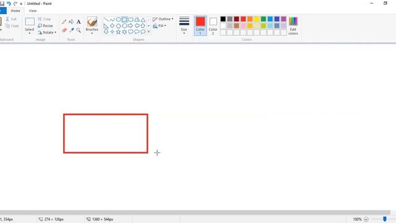Pick black from the color palette
This screenshot has width=396, height=223.
click(x=223, y=19)
